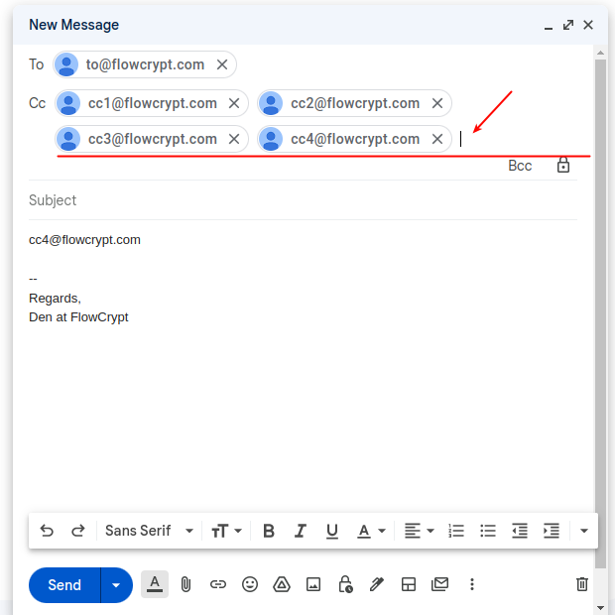The height and width of the screenshot is (615, 615).
Task: Insert a bulleted list
Action: coord(488,531)
